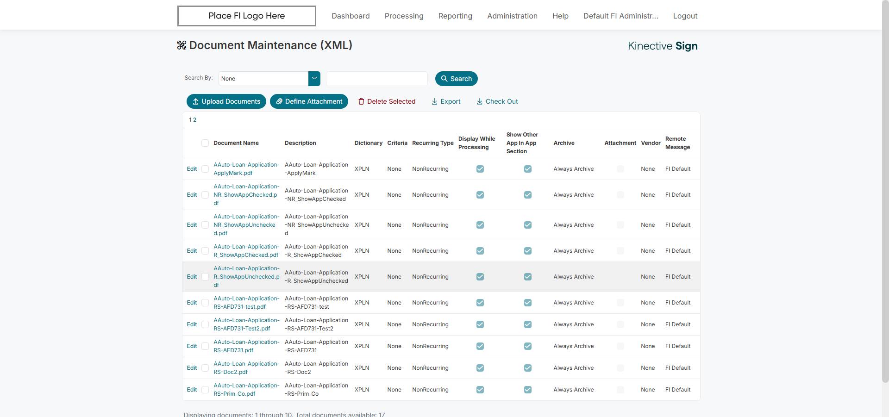Expand the Search By dropdown arrow

click(x=314, y=79)
